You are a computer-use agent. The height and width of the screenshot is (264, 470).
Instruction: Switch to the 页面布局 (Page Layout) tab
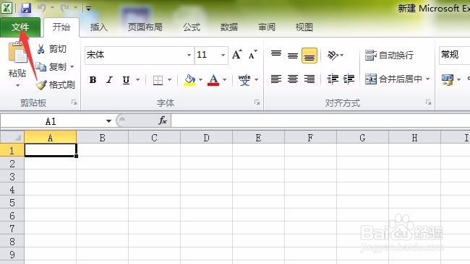pyautogui.click(x=145, y=27)
